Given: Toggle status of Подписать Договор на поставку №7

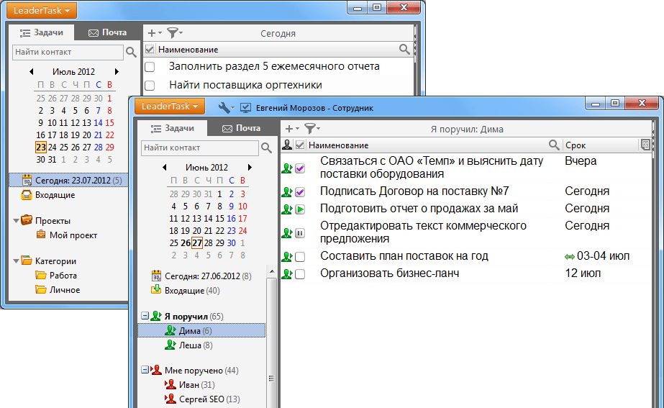Looking at the screenshot, I should 300,192.
